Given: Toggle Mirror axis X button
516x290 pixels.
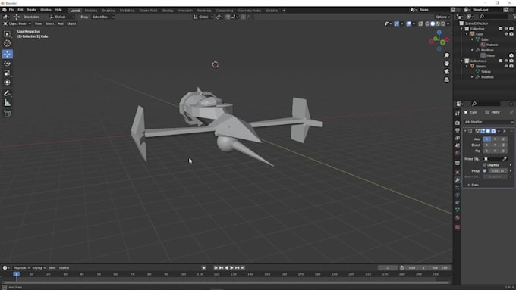Looking at the screenshot, I should pyautogui.click(x=486, y=139).
